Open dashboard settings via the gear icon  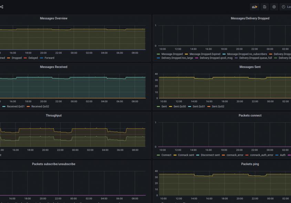tap(274, 7)
